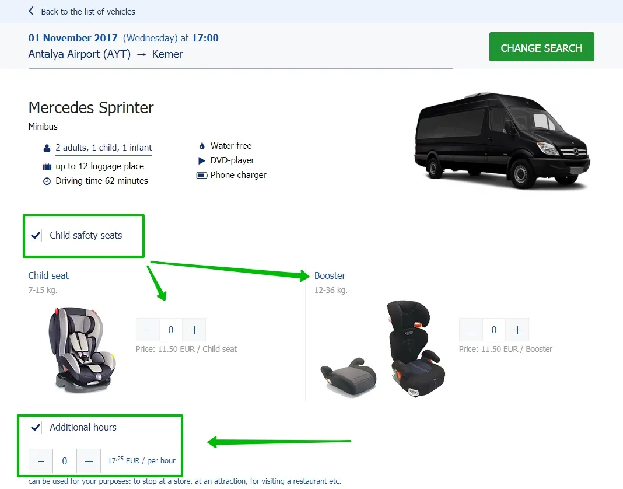Click the water drop icon beside Water free
The width and height of the screenshot is (623, 489).
[x=201, y=145]
